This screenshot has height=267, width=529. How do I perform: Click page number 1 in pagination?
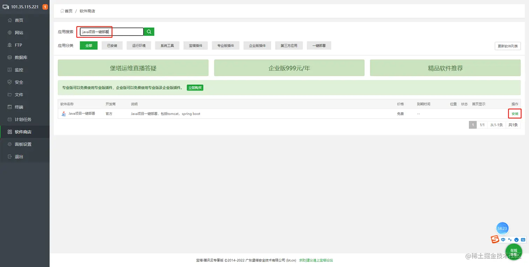(x=473, y=125)
